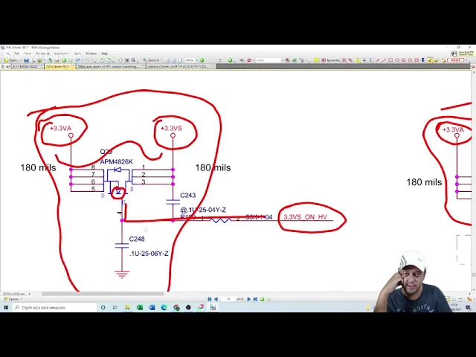Image resolution: width=476 pixels, height=357 pixels.
Task: Click the horizontal scrollbar at bottom
Action: click(x=103, y=294)
